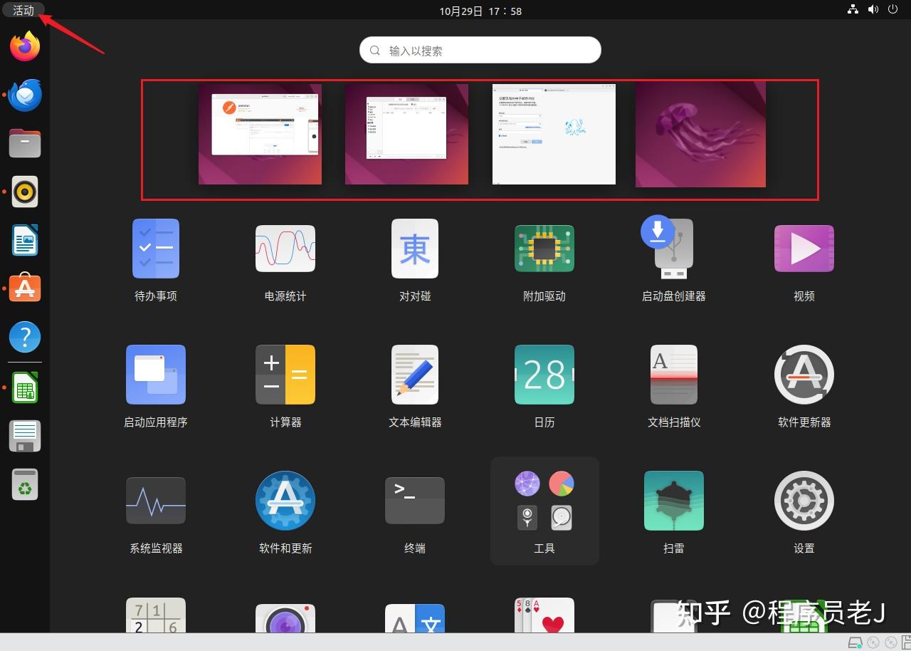This screenshot has height=651, width=911.
Task: Open Firefox from the dock
Action: [x=25, y=46]
